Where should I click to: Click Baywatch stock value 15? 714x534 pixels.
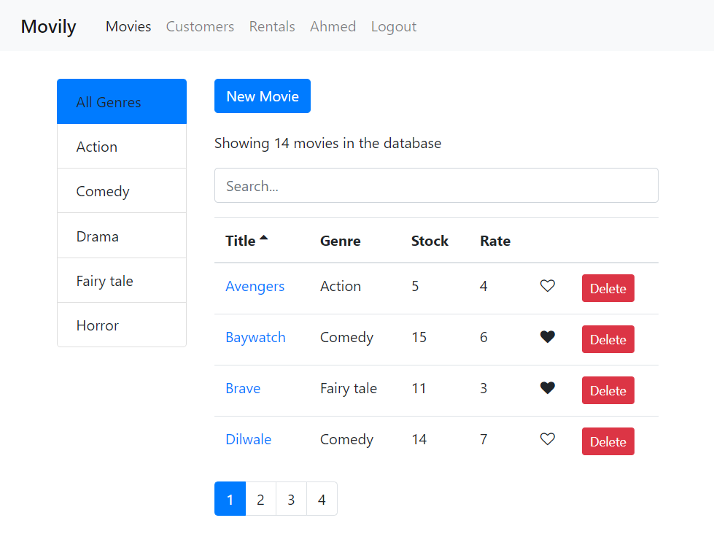419,337
